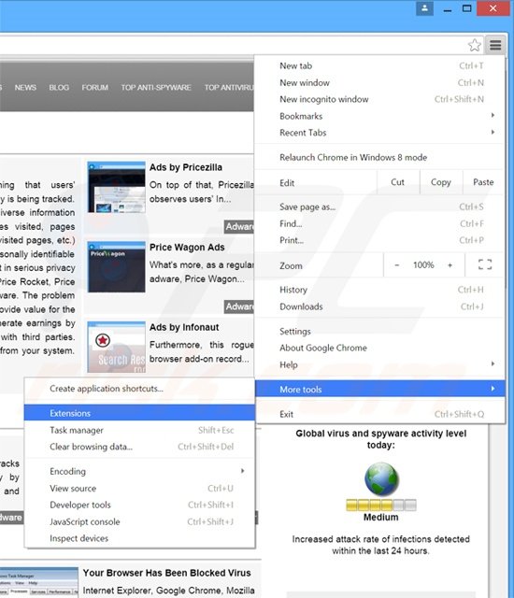
Task: Choose Relaunch Chrome in Windows 8 mode
Action: pos(379,158)
